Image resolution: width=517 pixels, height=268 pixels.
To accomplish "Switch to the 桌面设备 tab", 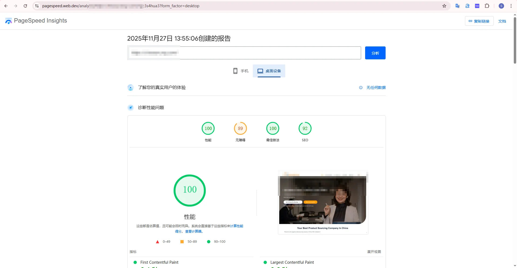I will (x=269, y=71).
